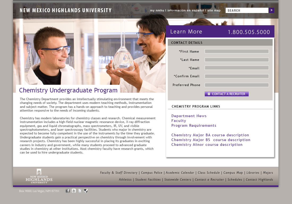Open Athletics footer link
The image size is (292, 204).
pyautogui.click(x=125, y=180)
